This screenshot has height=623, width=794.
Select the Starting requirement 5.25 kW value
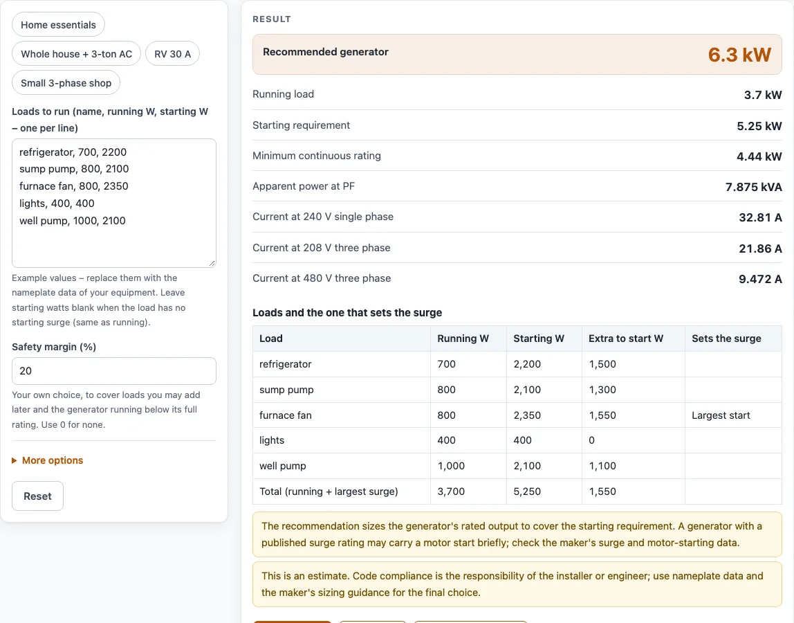(759, 126)
